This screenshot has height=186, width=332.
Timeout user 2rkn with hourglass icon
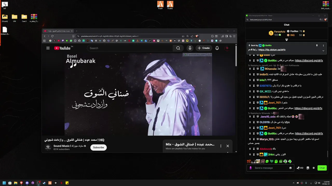tap(254, 154)
